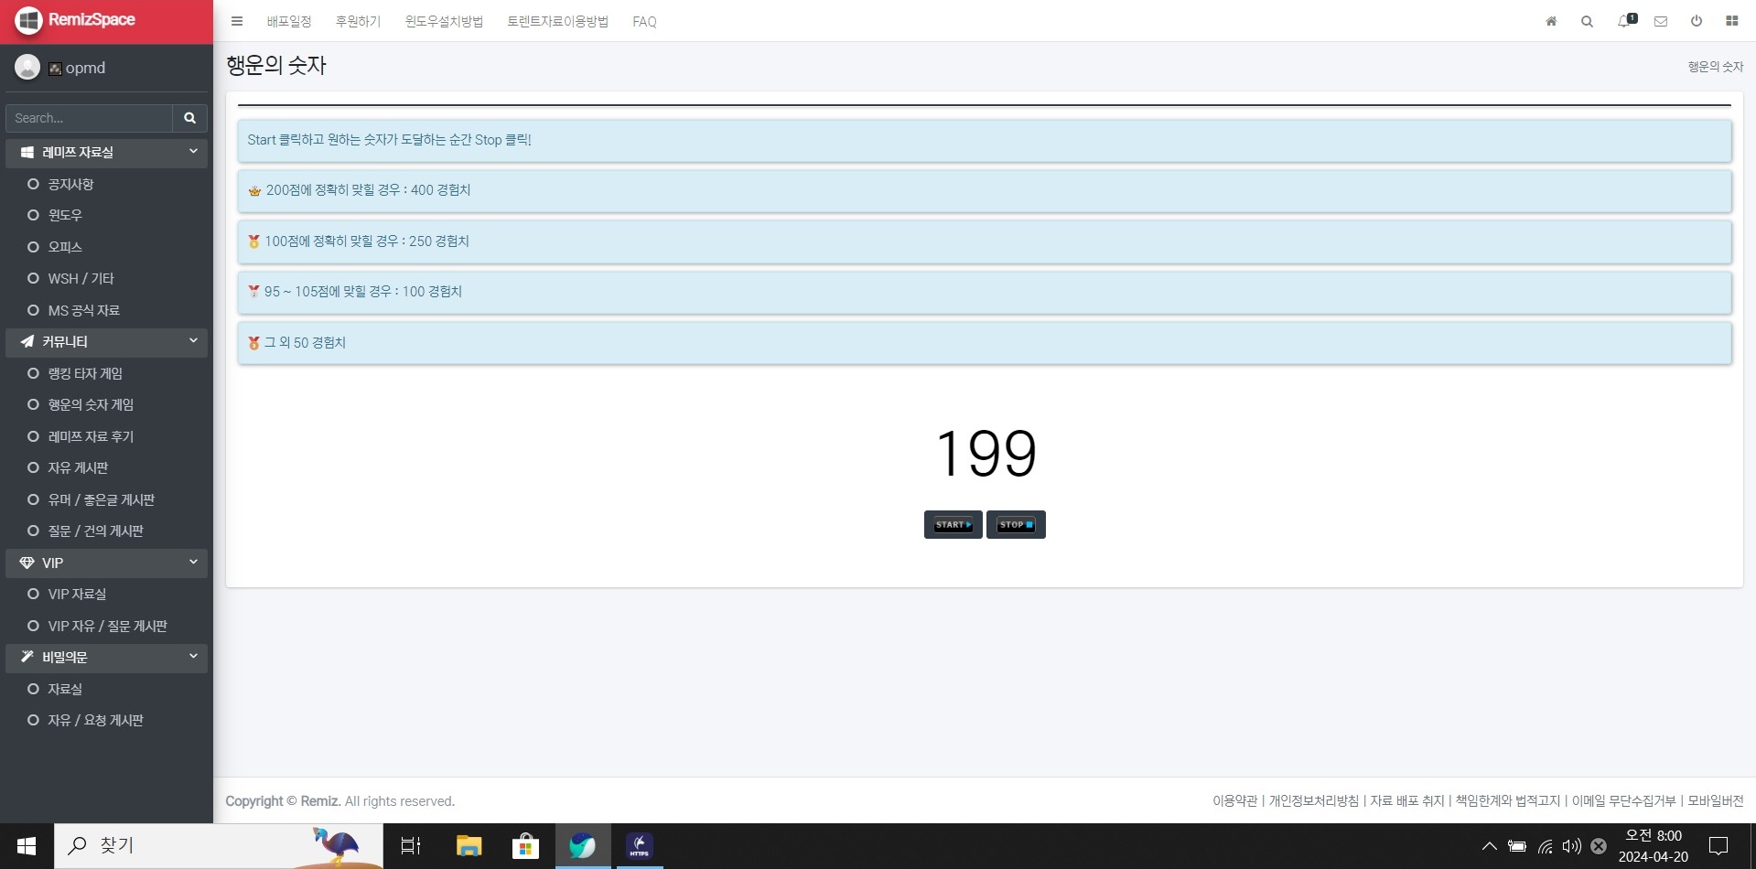The height and width of the screenshot is (869, 1756).
Task: Open the FAQ menu item
Action: 644,21
